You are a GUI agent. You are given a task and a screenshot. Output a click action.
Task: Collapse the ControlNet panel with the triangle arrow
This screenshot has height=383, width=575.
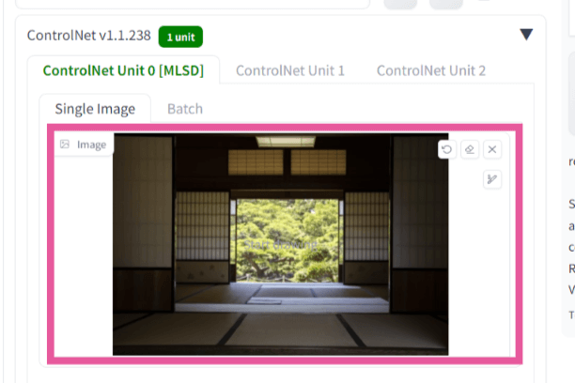point(526,35)
